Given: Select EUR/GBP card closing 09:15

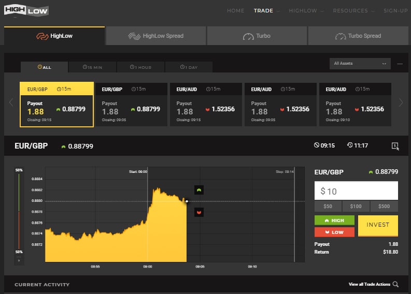Looking at the screenshot, I should pos(56,105).
